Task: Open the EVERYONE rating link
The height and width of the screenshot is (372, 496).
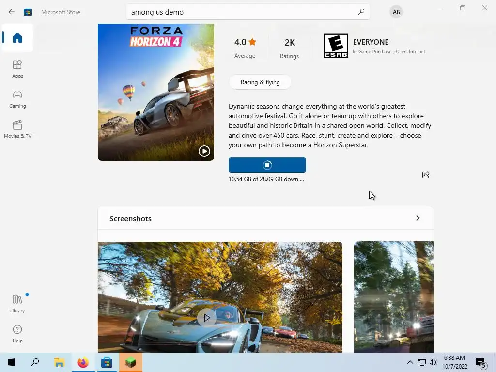Action: 371,42
